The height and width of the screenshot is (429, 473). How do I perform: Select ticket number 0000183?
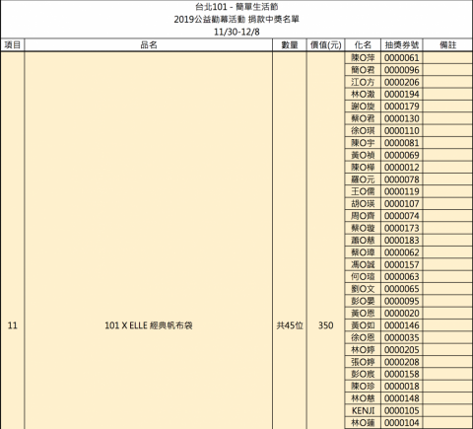[402, 241]
